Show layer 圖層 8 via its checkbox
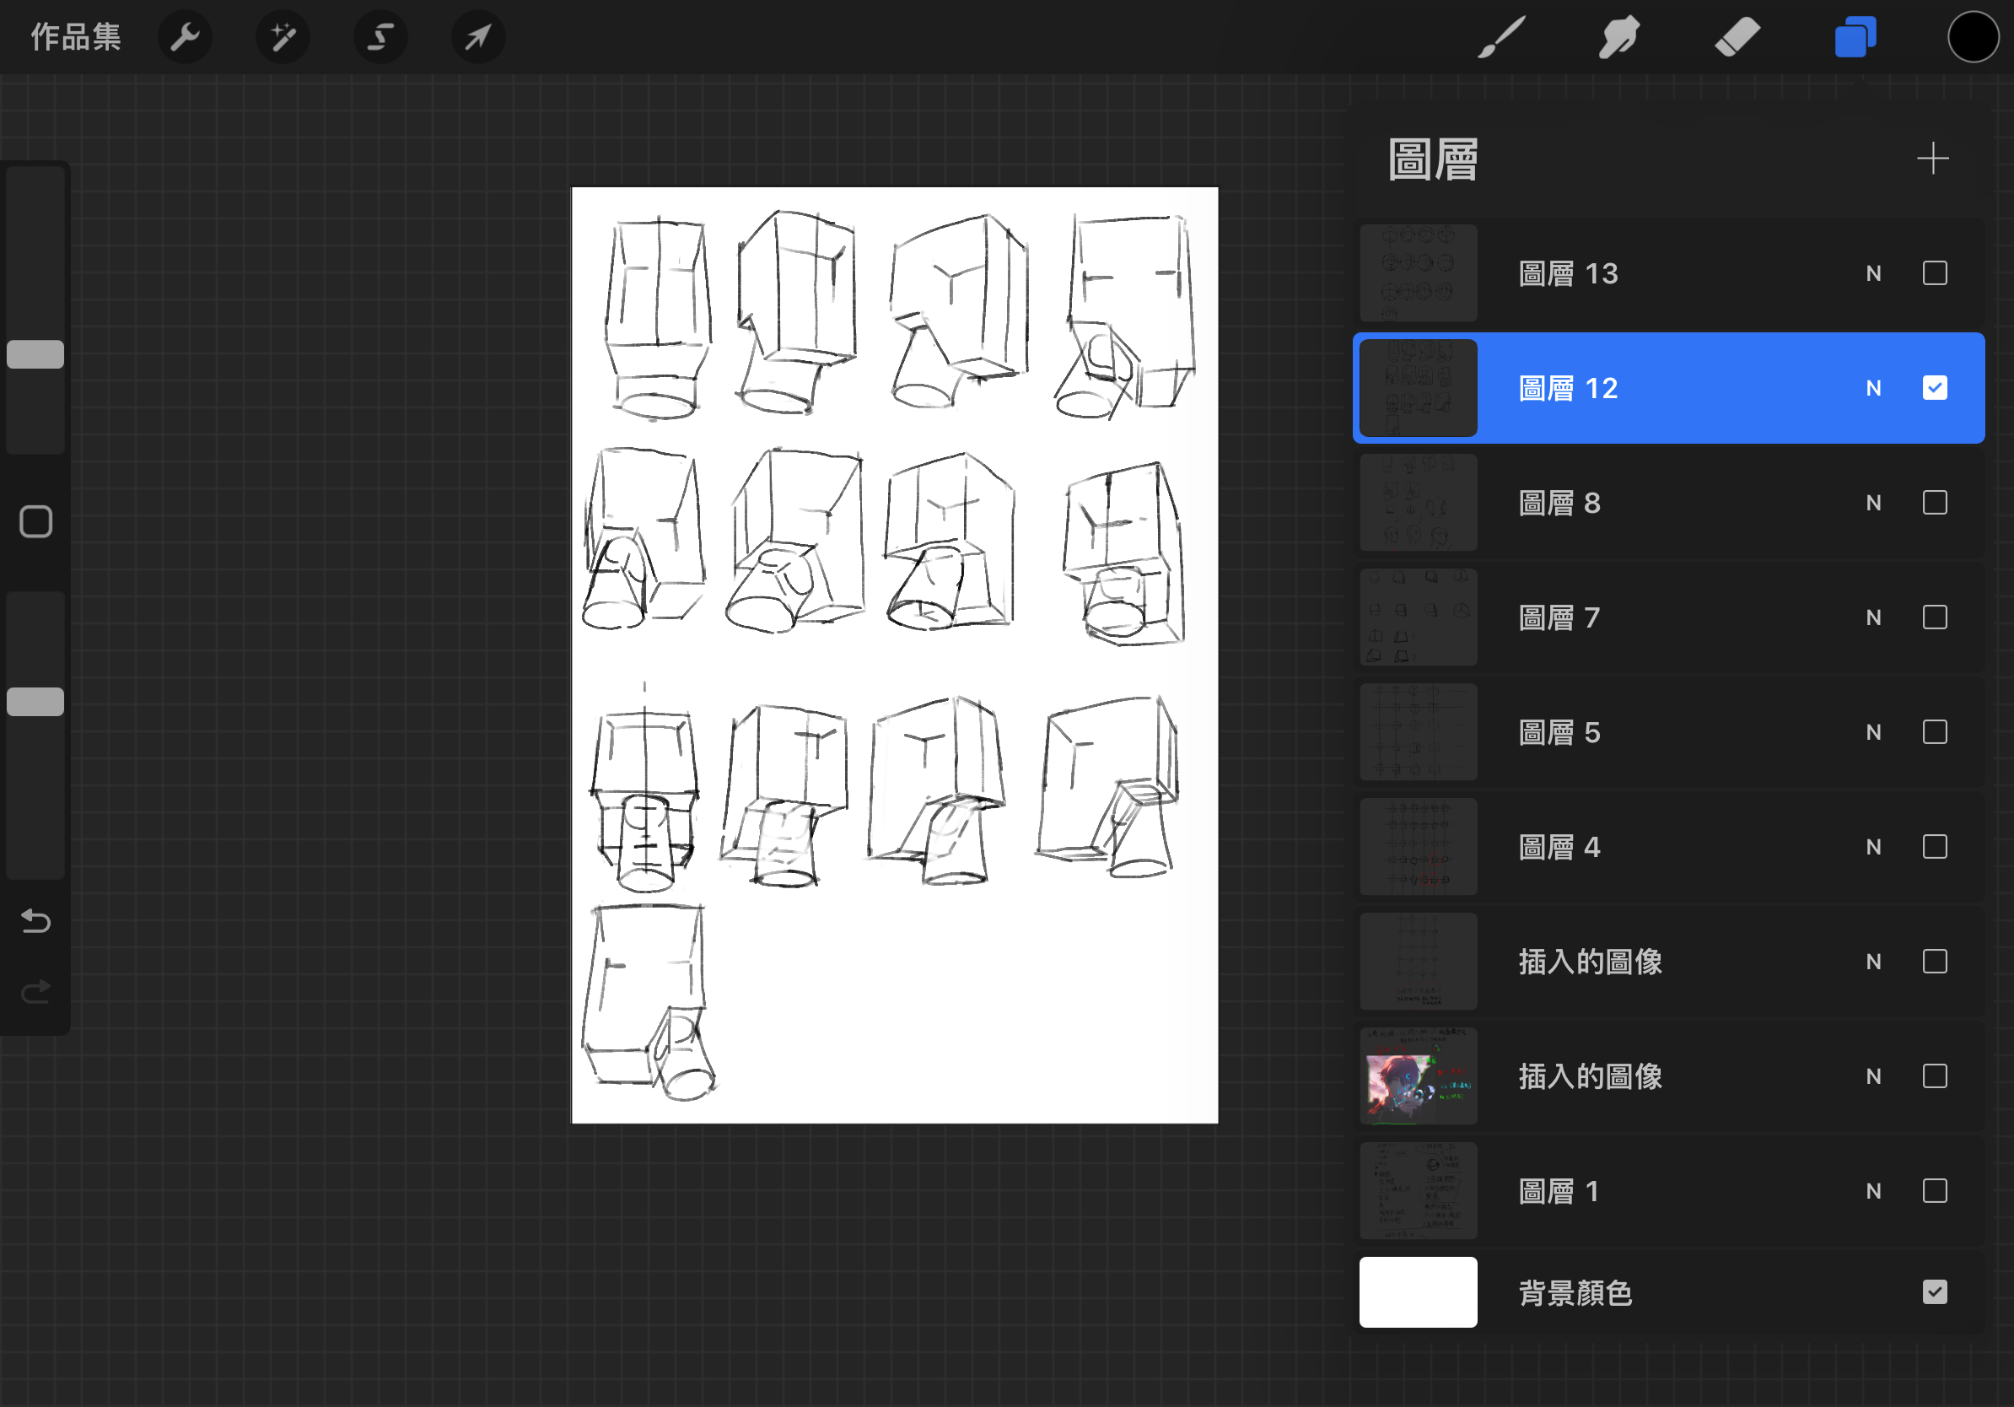Image resolution: width=2014 pixels, height=1407 pixels. (x=1934, y=503)
